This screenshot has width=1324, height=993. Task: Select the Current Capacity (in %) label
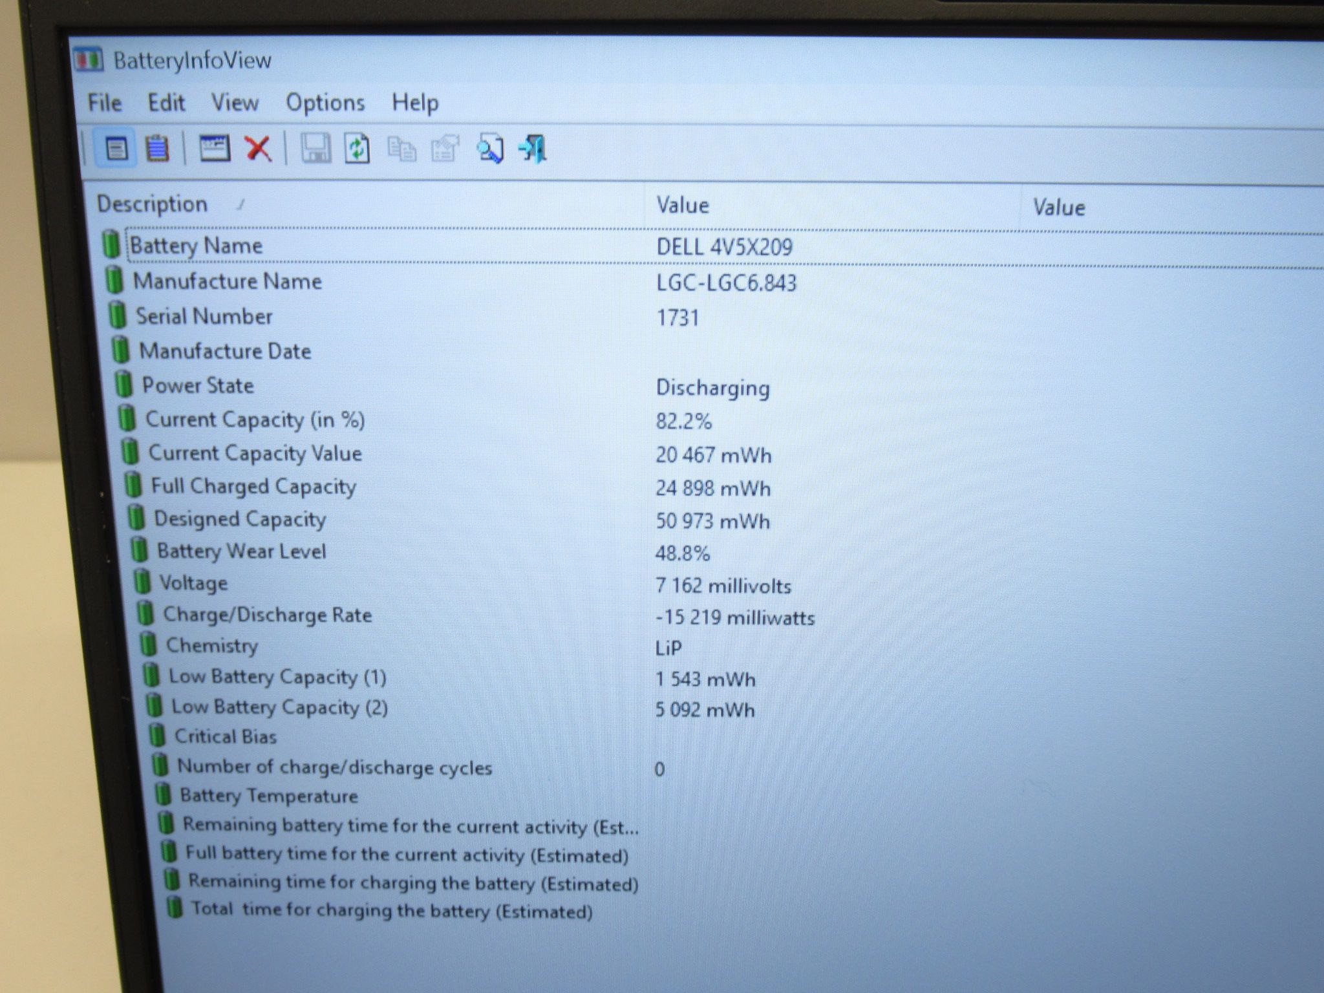pyautogui.click(x=255, y=420)
